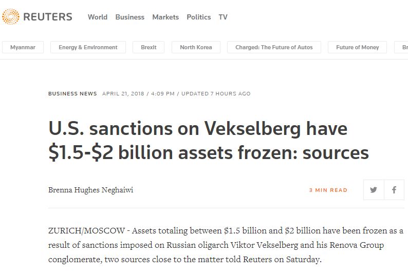Viewport: 408px width, 275px height.
Task: Click the Reuters logo icon
Action: pos(10,16)
